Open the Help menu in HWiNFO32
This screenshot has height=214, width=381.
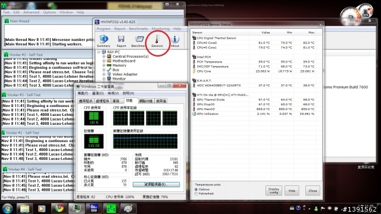tap(177, 29)
